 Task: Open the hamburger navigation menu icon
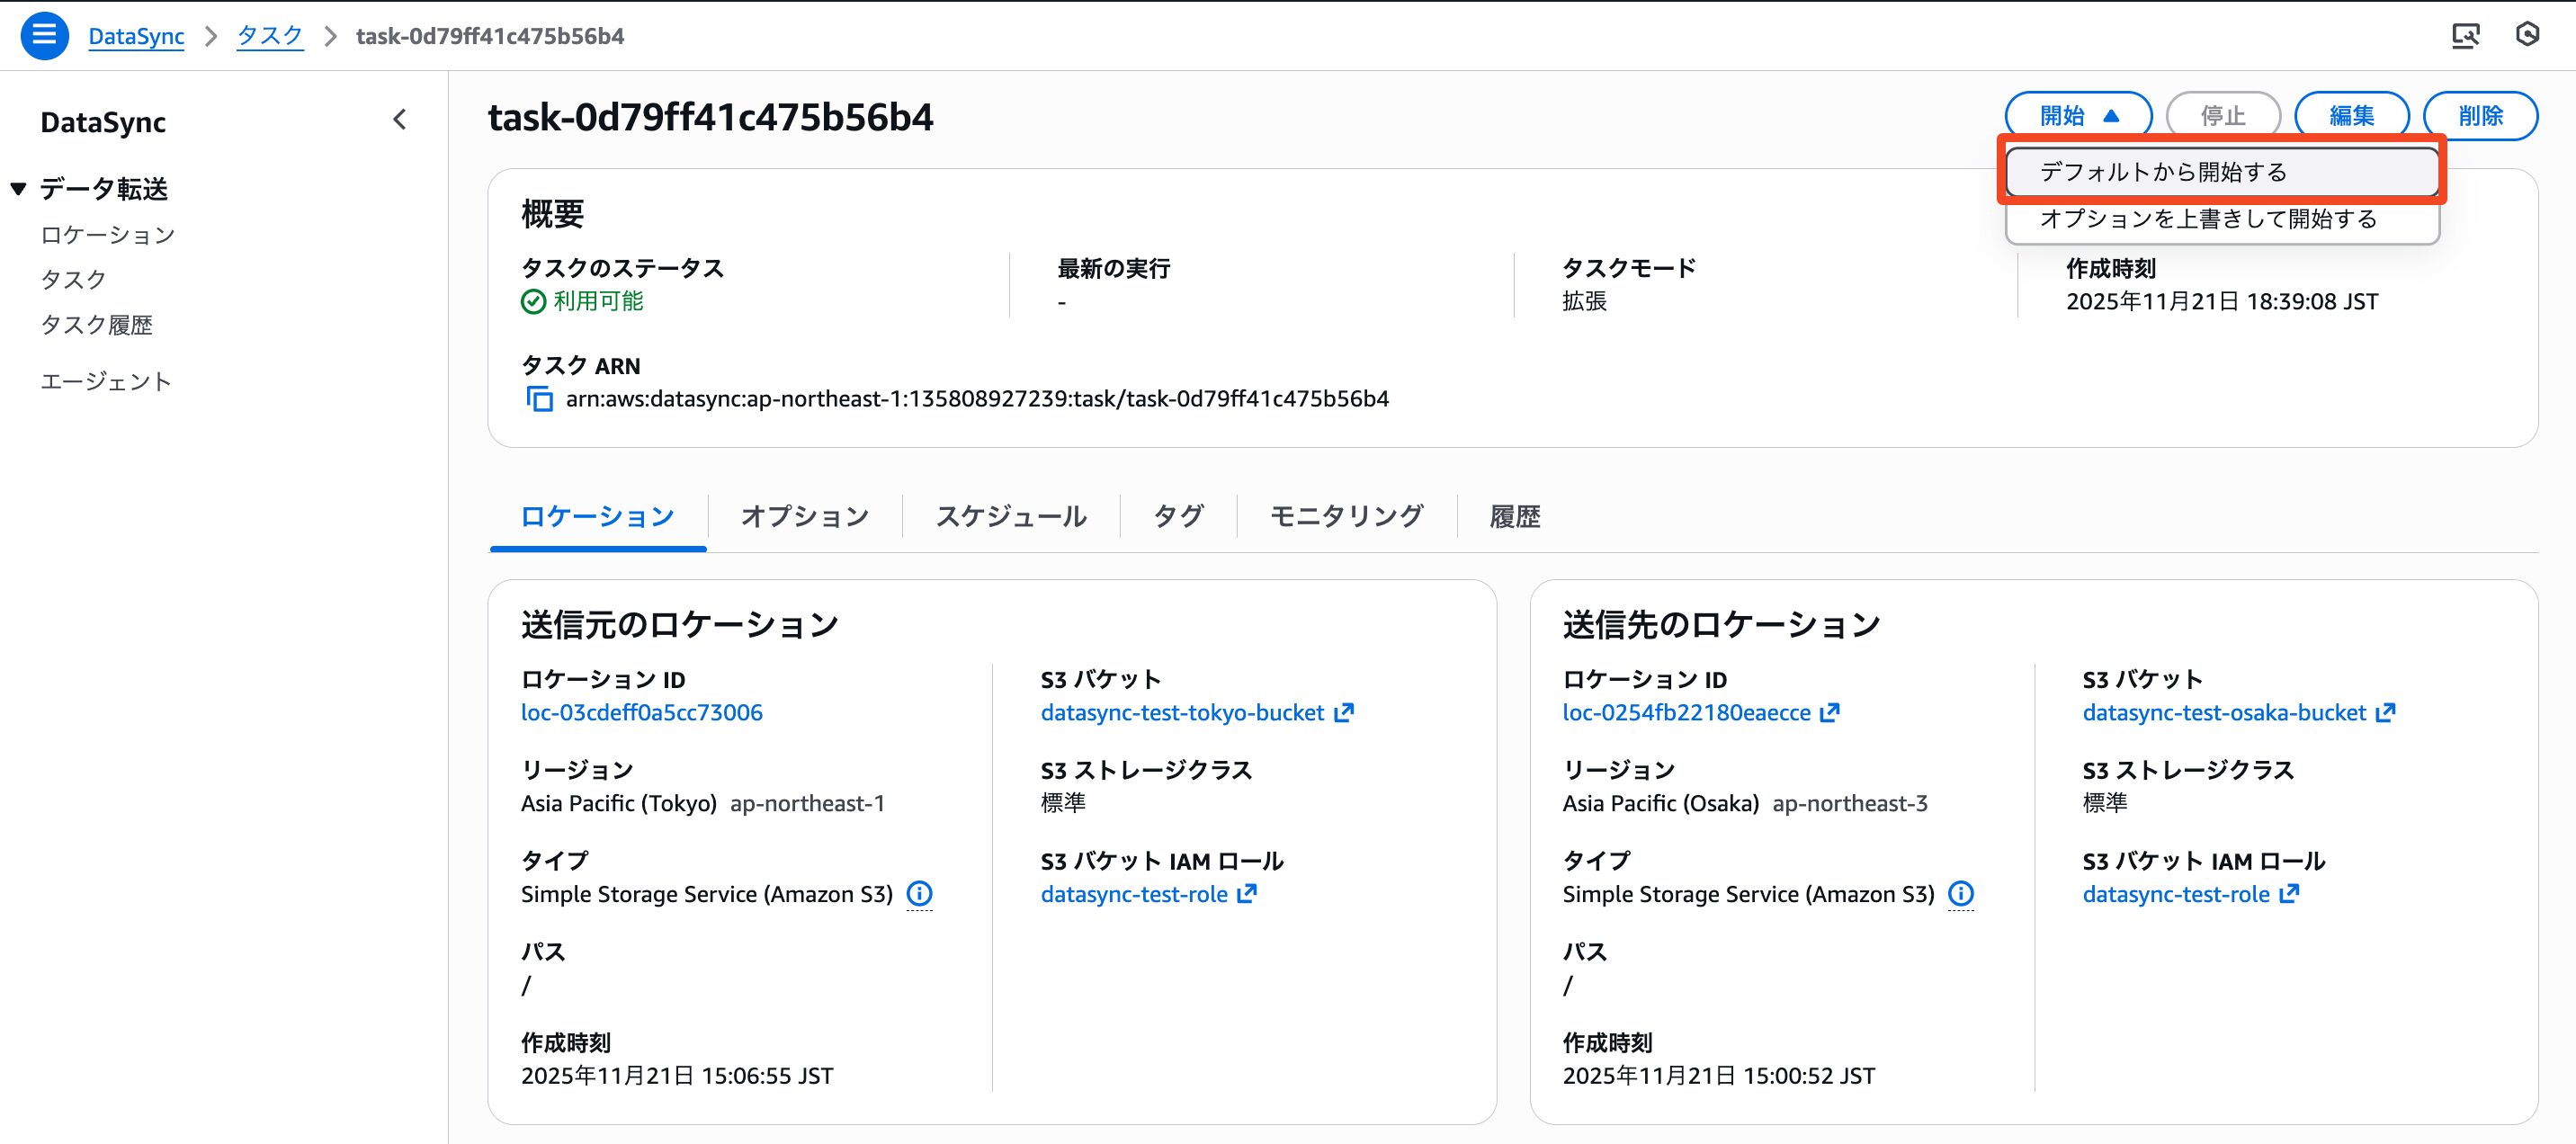44,35
